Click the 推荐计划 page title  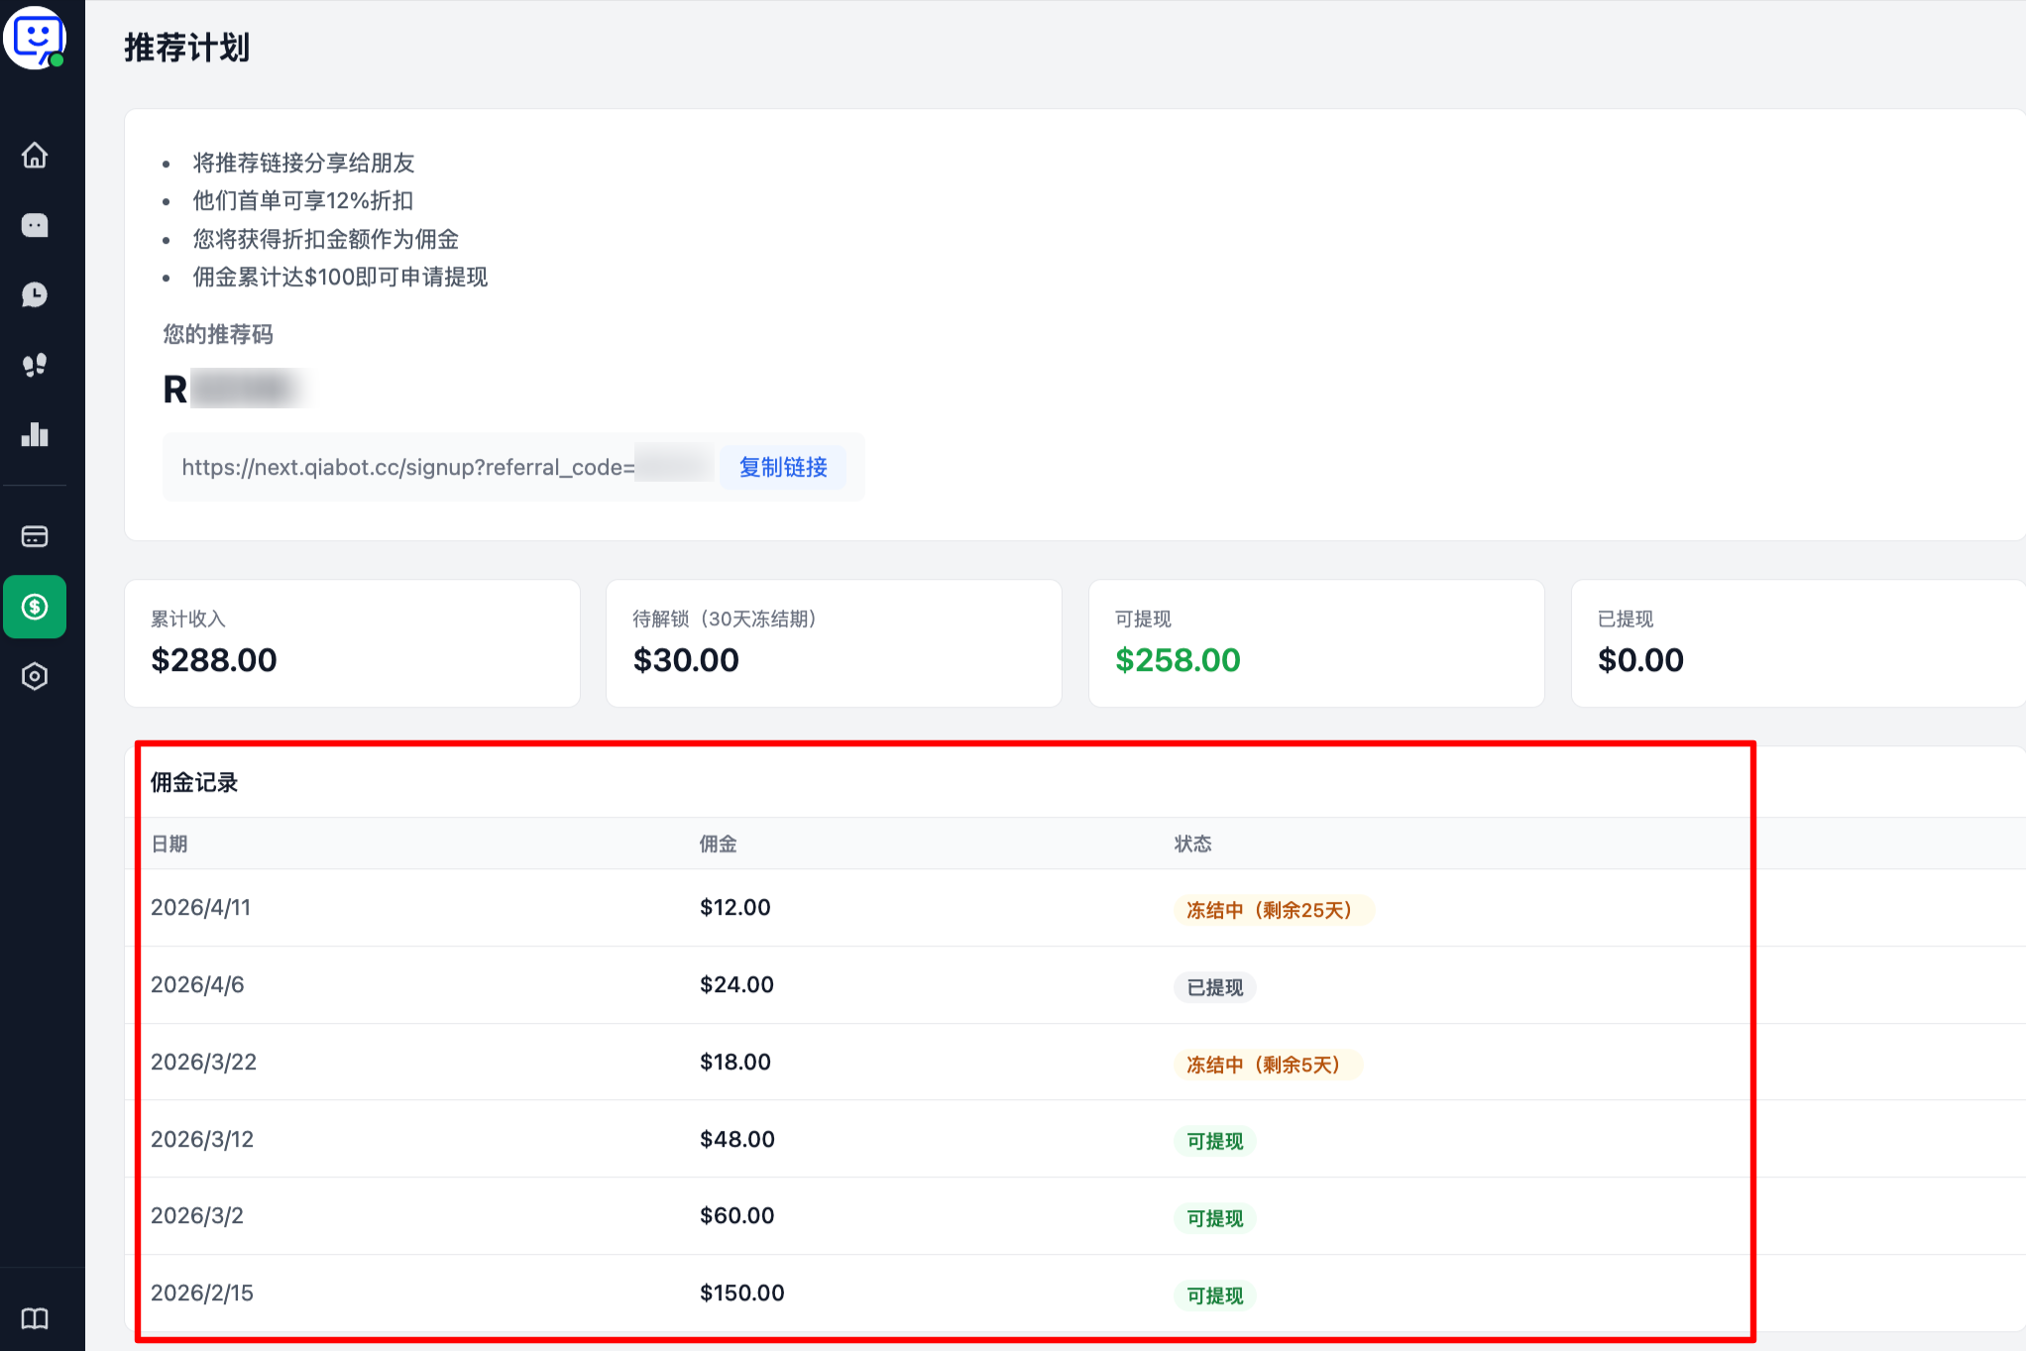186,48
